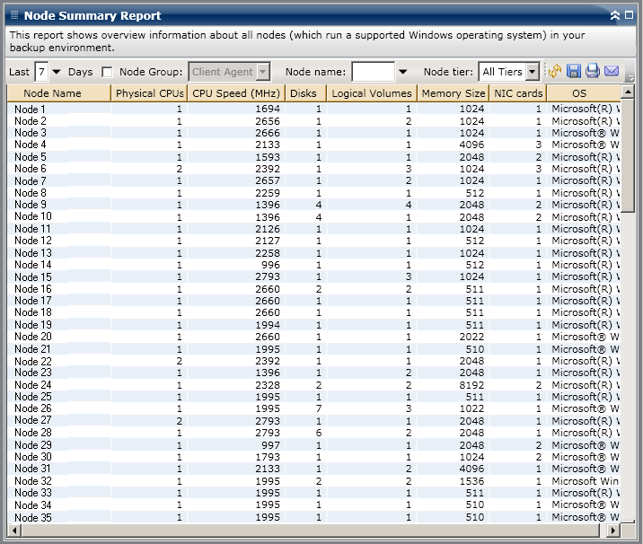Select the Node 26 row
Screen dimensions: 643x544
tap(313, 408)
